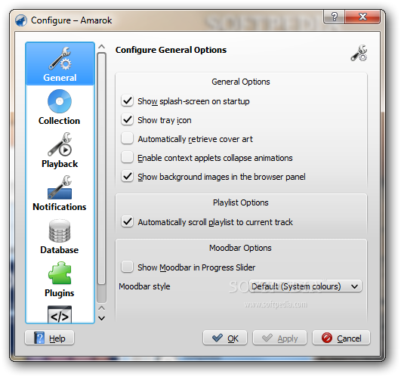The height and width of the screenshot is (377, 401).
Task: Click the second-from-bottom scroll up arrow in sidebar
Action: pyautogui.click(x=101, y=307)
